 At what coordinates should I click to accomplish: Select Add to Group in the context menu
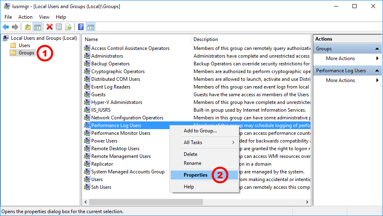pos(200,131)
